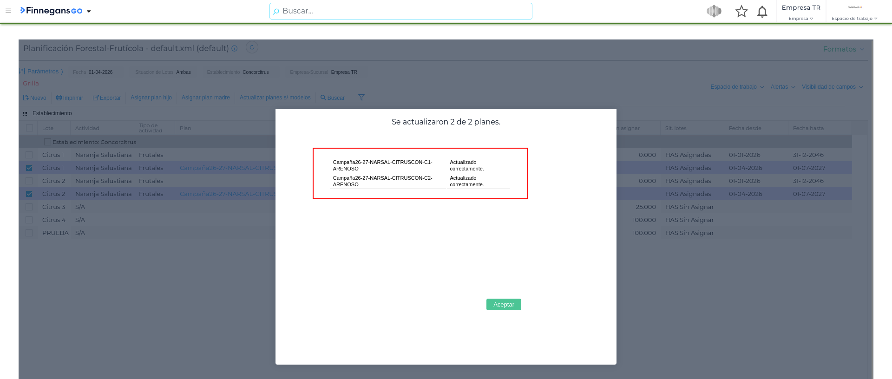Click the Exportar button
Viewport: 892px width, 379px height.
(107, 98)
